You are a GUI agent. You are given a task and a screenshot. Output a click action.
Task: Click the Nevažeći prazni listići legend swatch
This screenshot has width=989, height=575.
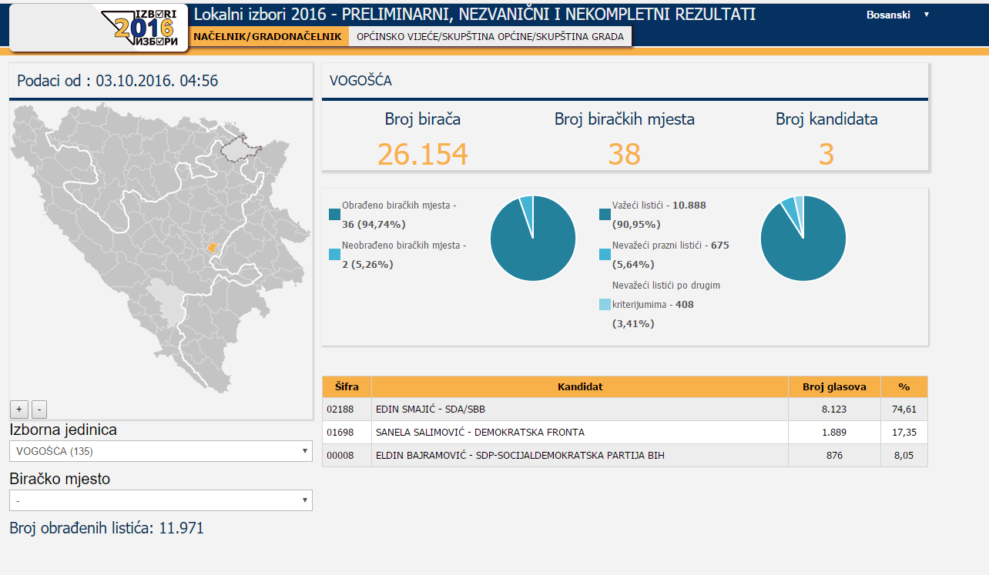point(605,255)
